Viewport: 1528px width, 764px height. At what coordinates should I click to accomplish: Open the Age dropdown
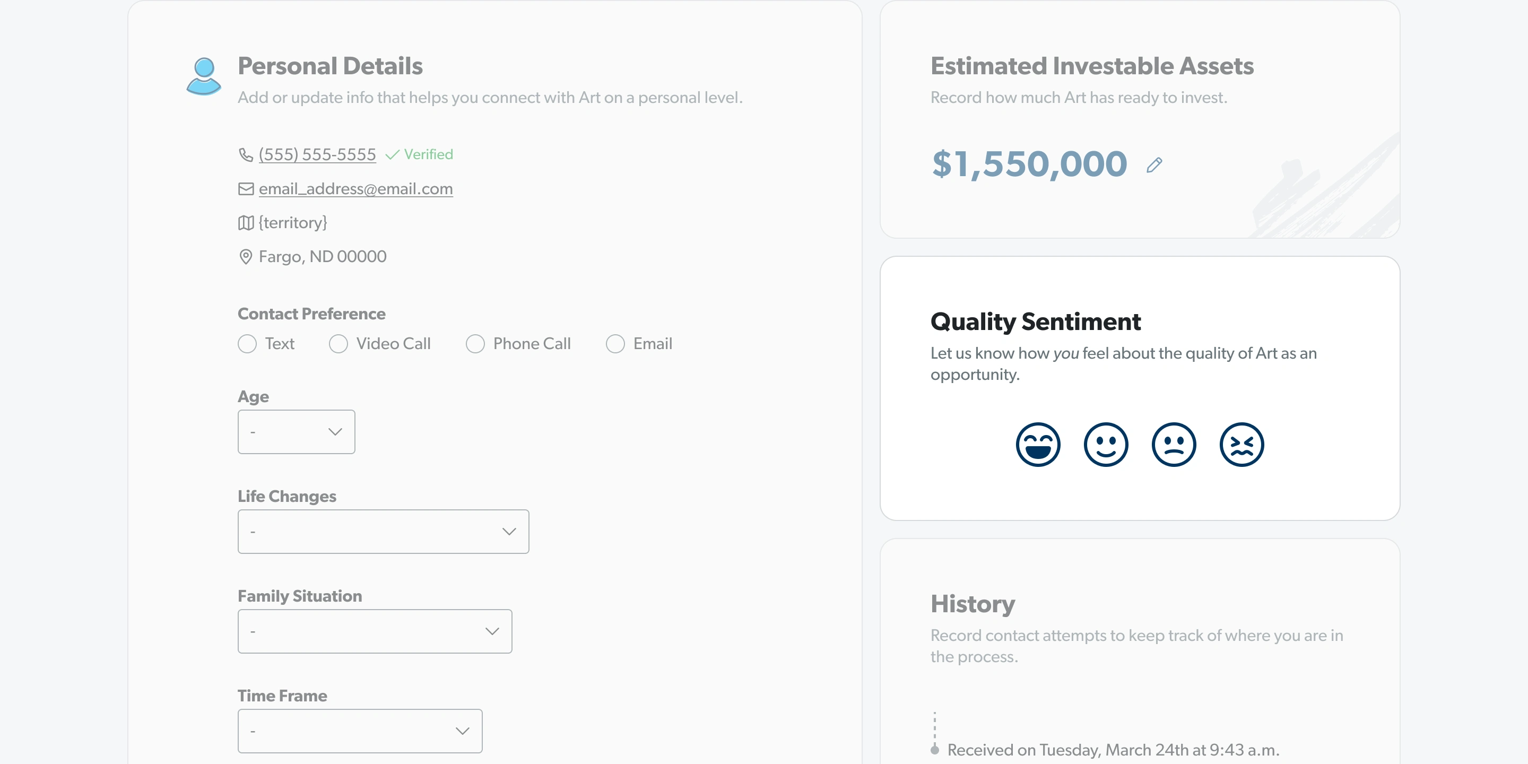[x=296, y=432]
